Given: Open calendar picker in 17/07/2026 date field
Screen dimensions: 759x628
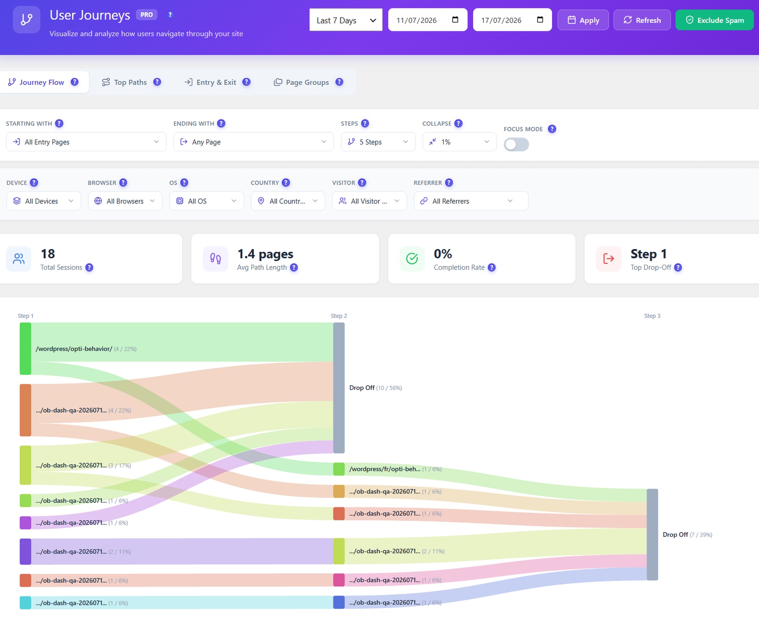Looking at the screenshot, I should tap(540, 20).
